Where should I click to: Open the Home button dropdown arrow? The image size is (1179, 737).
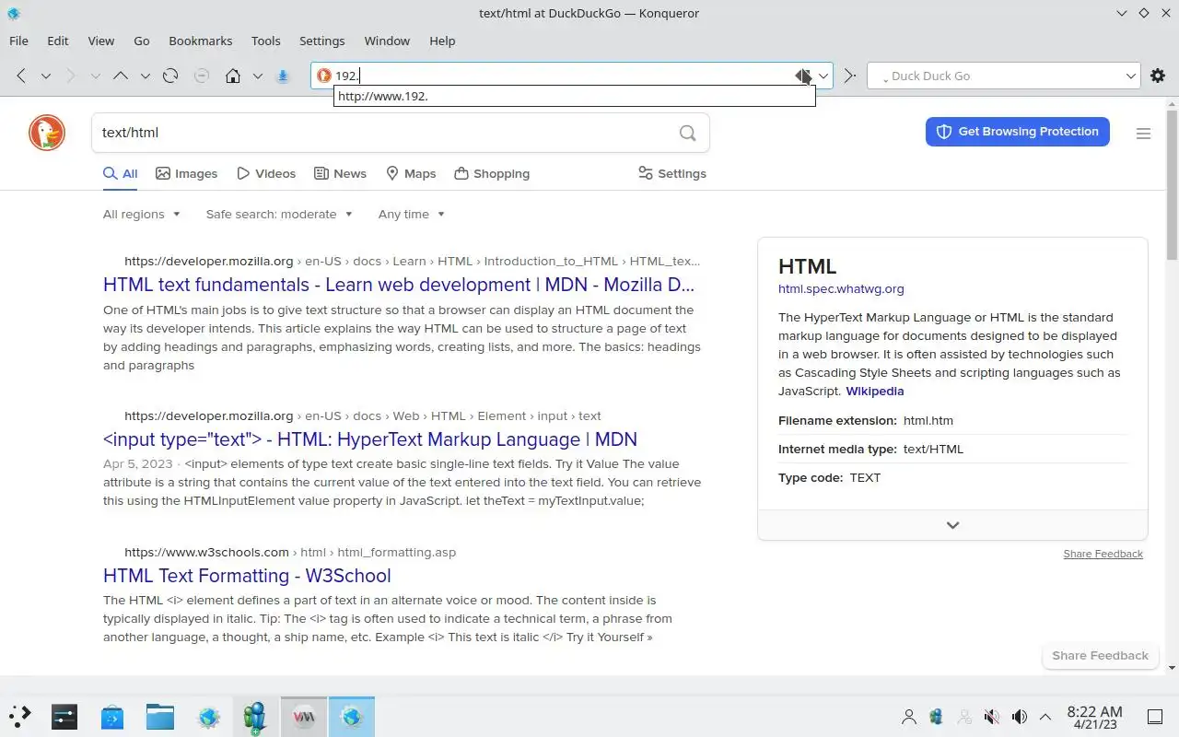tap(258, 76)
